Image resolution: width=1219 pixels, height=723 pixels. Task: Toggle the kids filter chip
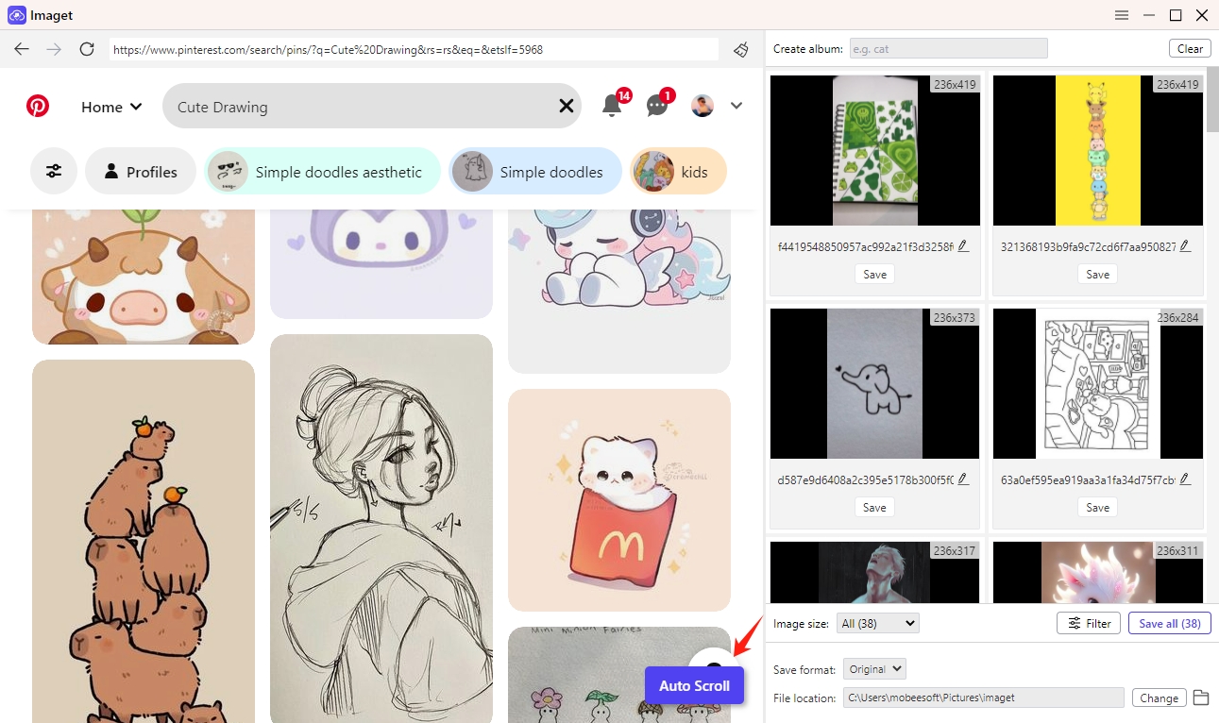tap(678, 171)
